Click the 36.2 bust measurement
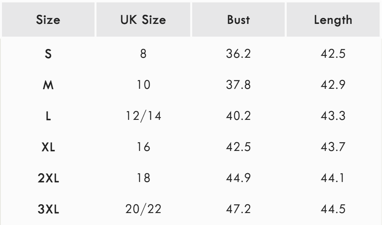Viewport: 382px width, 225px height. [238, 54]
